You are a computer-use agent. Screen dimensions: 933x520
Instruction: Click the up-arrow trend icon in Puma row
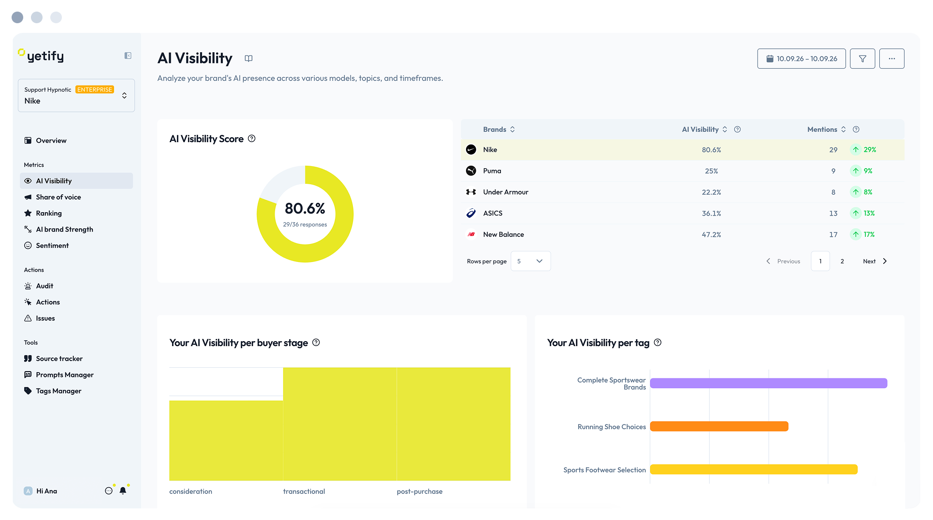point(856,171)
